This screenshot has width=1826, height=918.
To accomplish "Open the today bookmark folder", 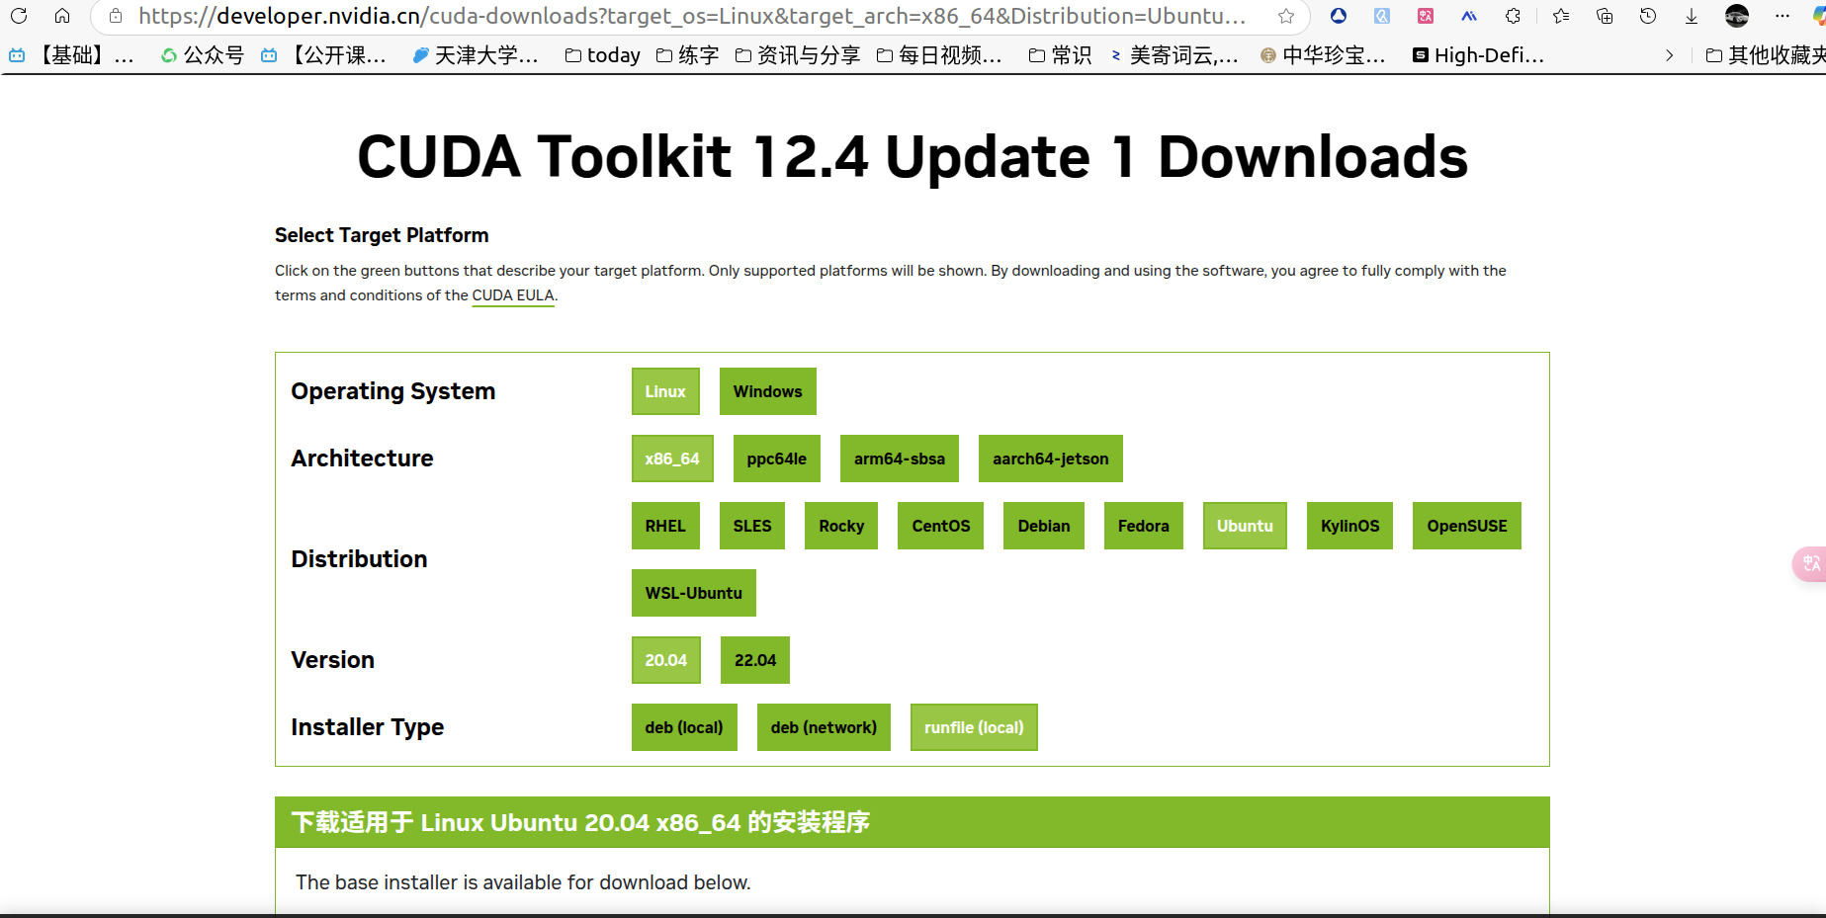I will (x=603, y=55).
